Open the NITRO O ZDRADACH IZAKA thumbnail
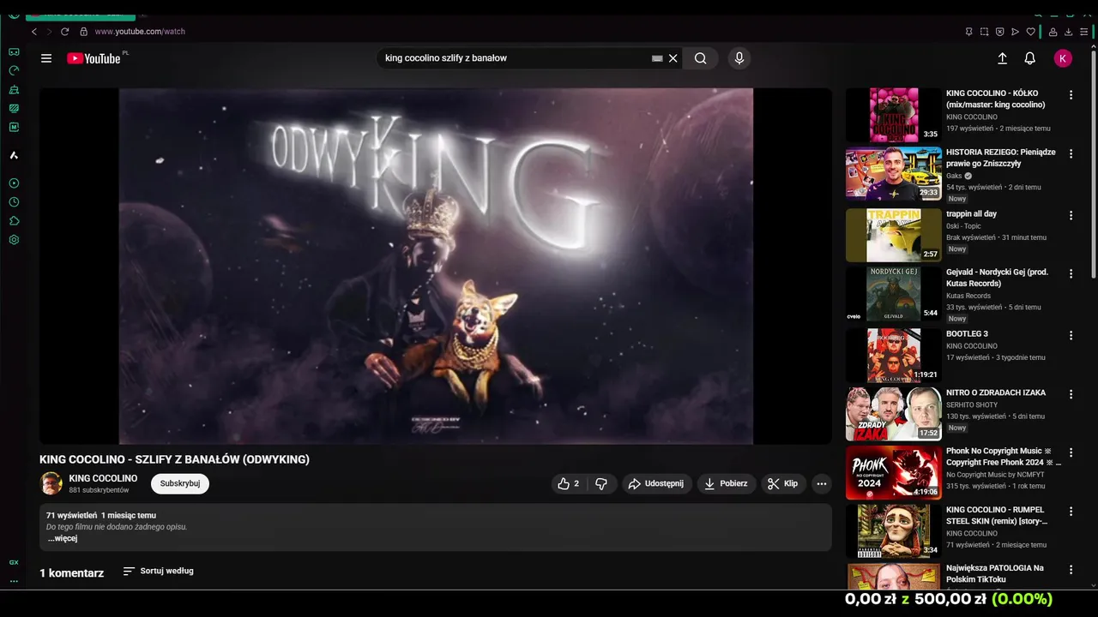 [x=894, y=414]
